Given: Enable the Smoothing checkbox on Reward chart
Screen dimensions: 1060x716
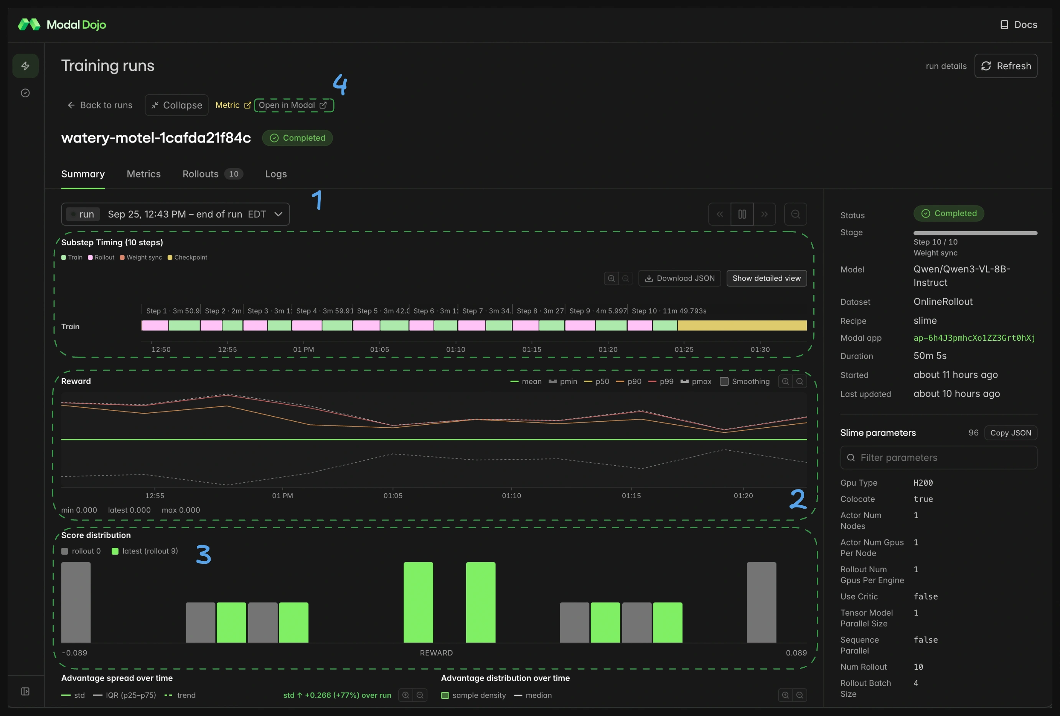Looking at the screenshot, I should pyautogui.click(x=724, y=381).
